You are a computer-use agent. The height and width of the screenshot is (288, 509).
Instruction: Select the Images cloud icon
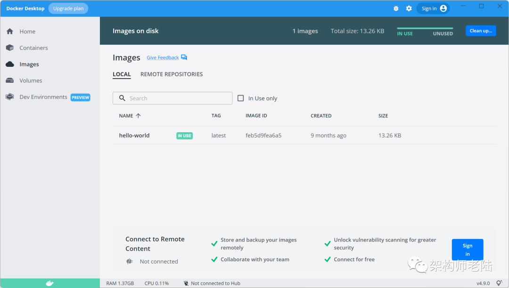(x=9, y=64)
